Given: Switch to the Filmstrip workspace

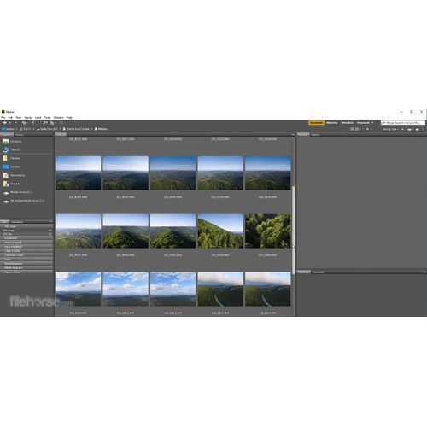Looking at the screenshot, I should pyautogui.click(x=331, y=123).
